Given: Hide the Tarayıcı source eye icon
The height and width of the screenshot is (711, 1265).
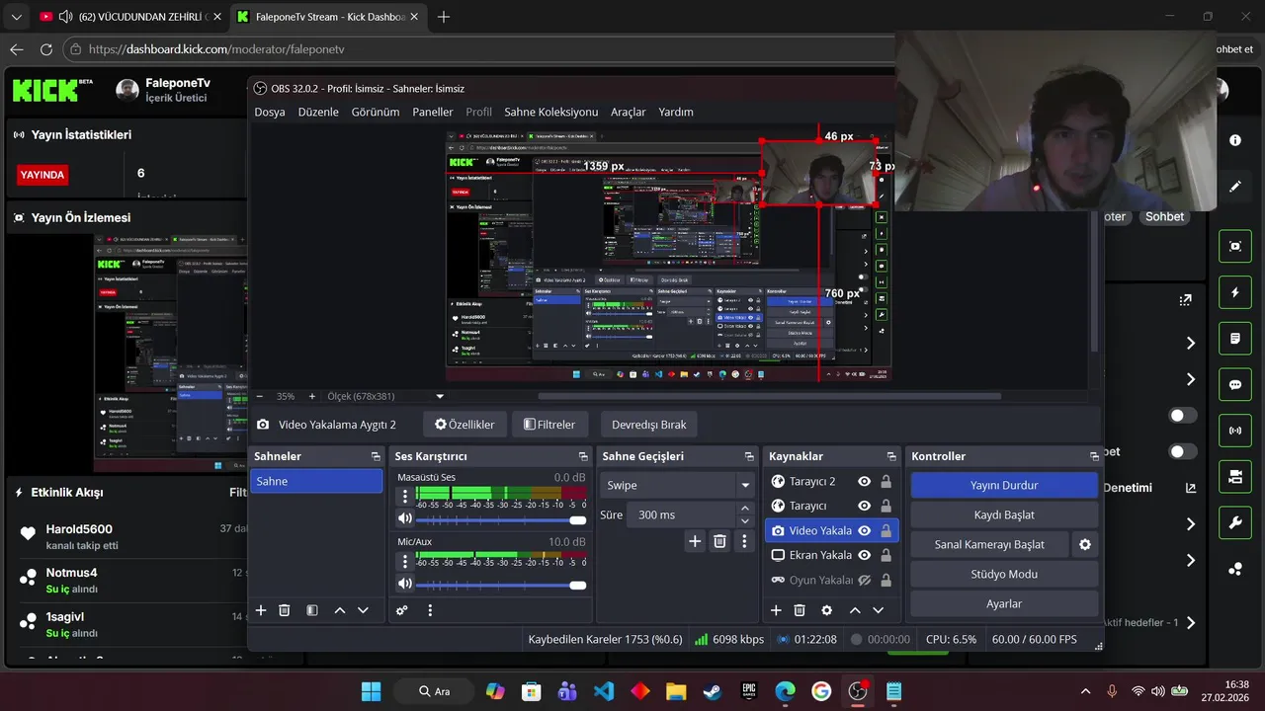Looking at the screenshot, I should point(864,506).
